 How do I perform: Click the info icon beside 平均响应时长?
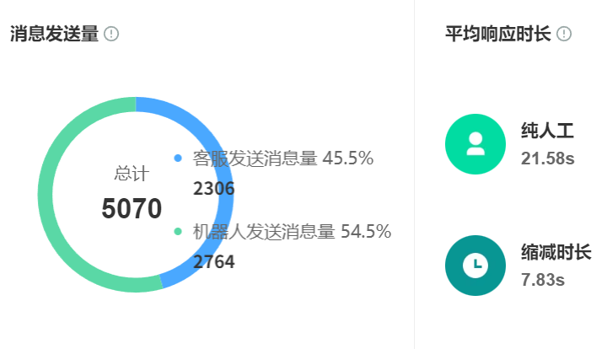(x=564, y=35)
